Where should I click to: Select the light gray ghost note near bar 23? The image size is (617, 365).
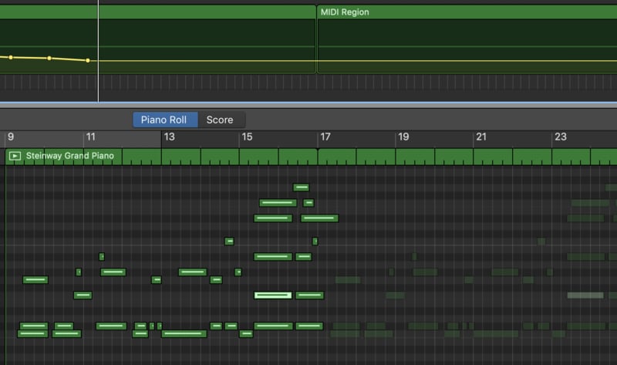click(585, 296)
